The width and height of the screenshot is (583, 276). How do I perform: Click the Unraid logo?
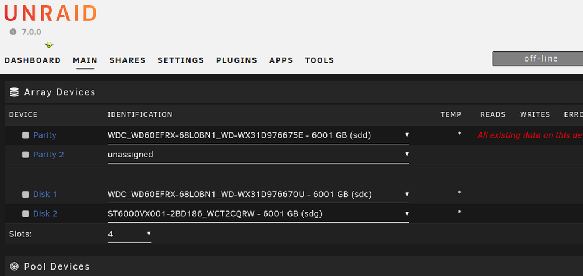click(x=50, y=13)
